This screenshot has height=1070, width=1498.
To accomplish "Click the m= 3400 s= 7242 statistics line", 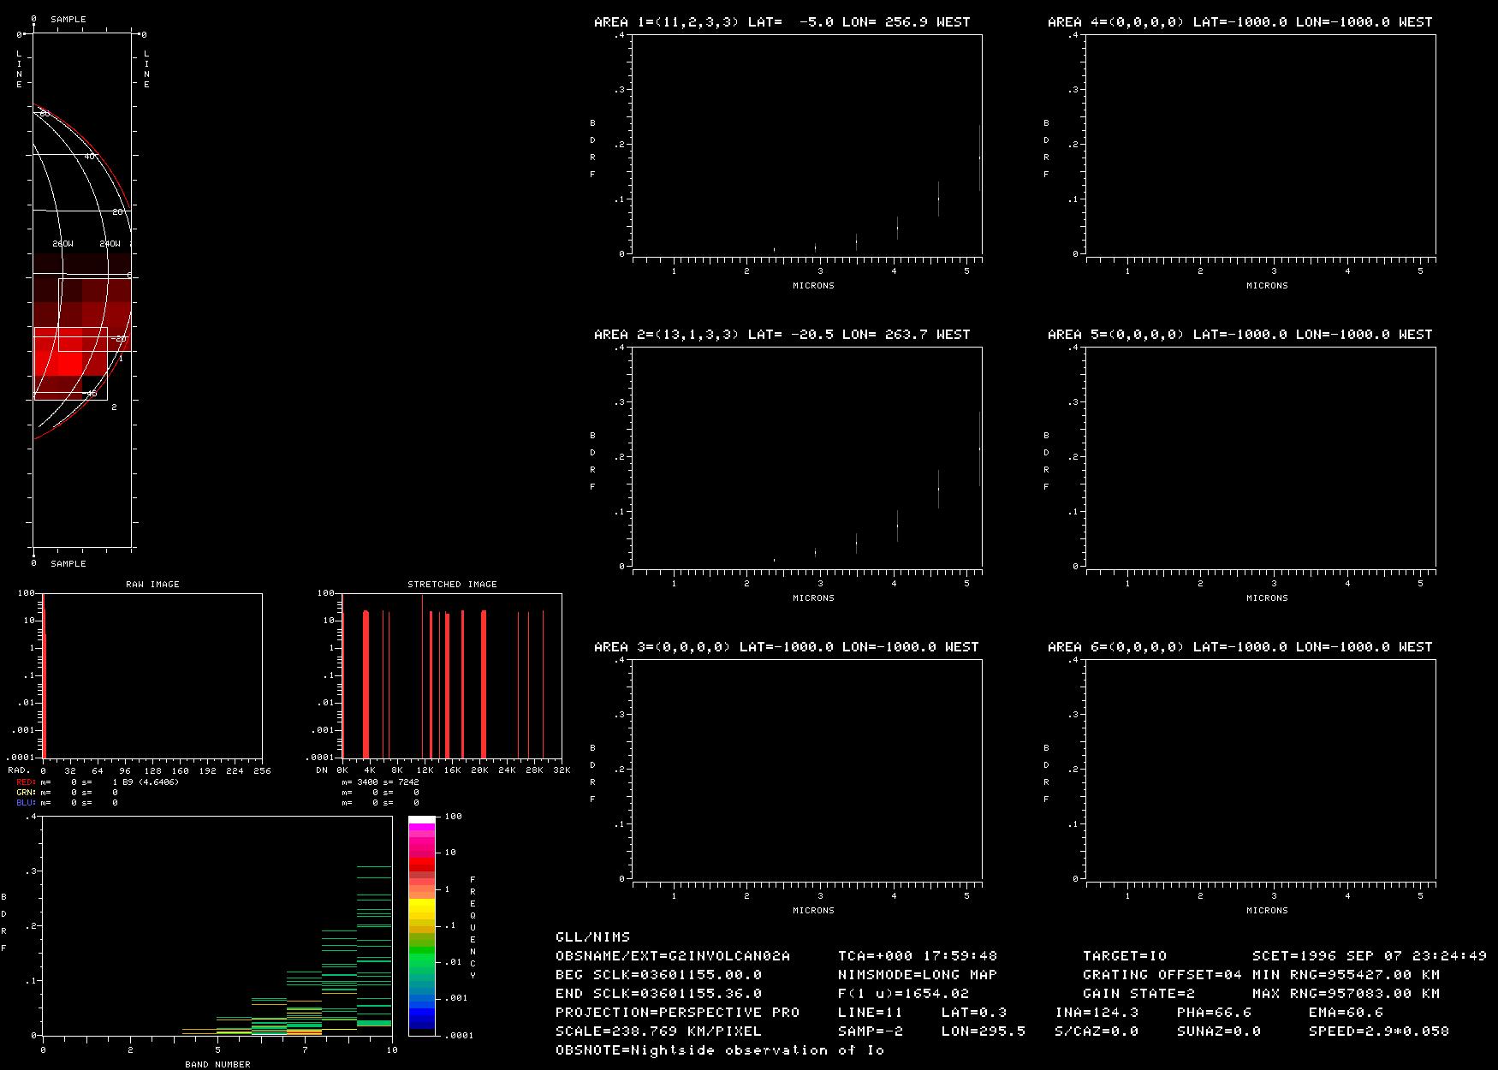I will [380, 782].
